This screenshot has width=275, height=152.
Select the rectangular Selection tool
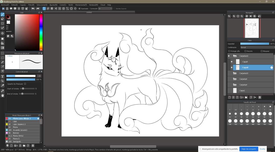click(x=3, y=53)
